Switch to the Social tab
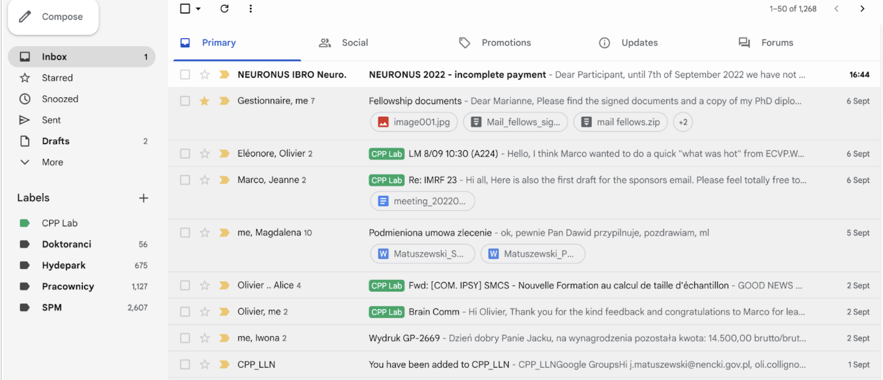 (x=343, y=43)
